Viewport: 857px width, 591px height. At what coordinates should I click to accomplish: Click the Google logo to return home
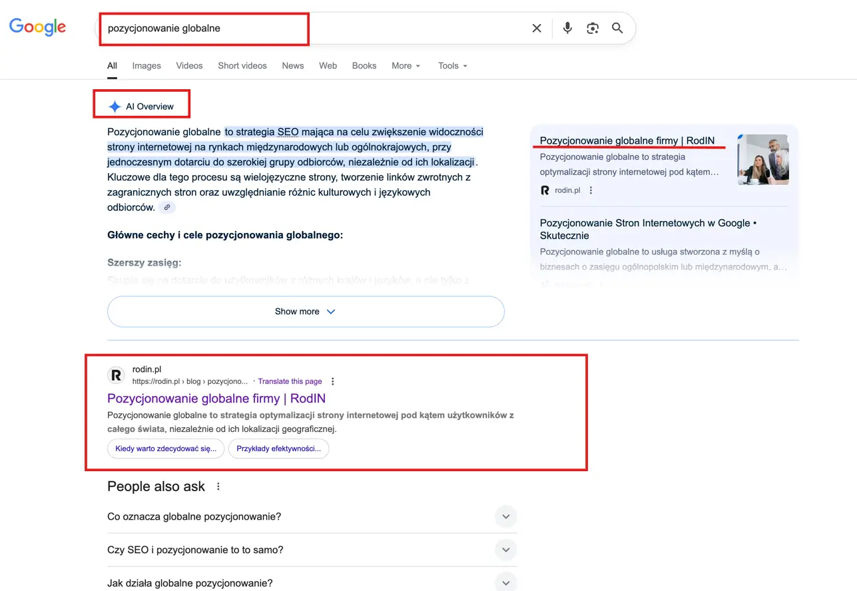(37, 27)
